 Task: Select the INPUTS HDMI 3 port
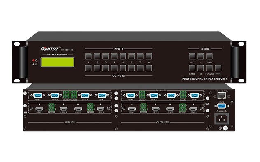(78, 109)
